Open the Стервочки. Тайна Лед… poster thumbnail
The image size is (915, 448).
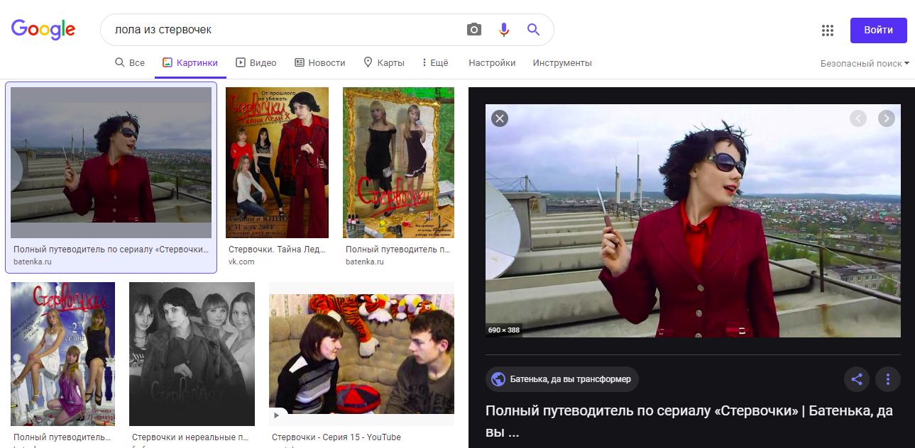(277, 162)
